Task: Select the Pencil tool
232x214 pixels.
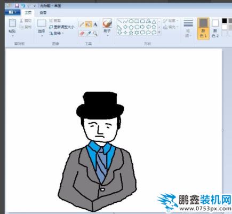Action: click(x=82, y=24)
